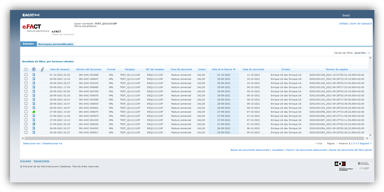Switch to the 'Recerques personalitzades' tab
384x192 pixels.
56,44
